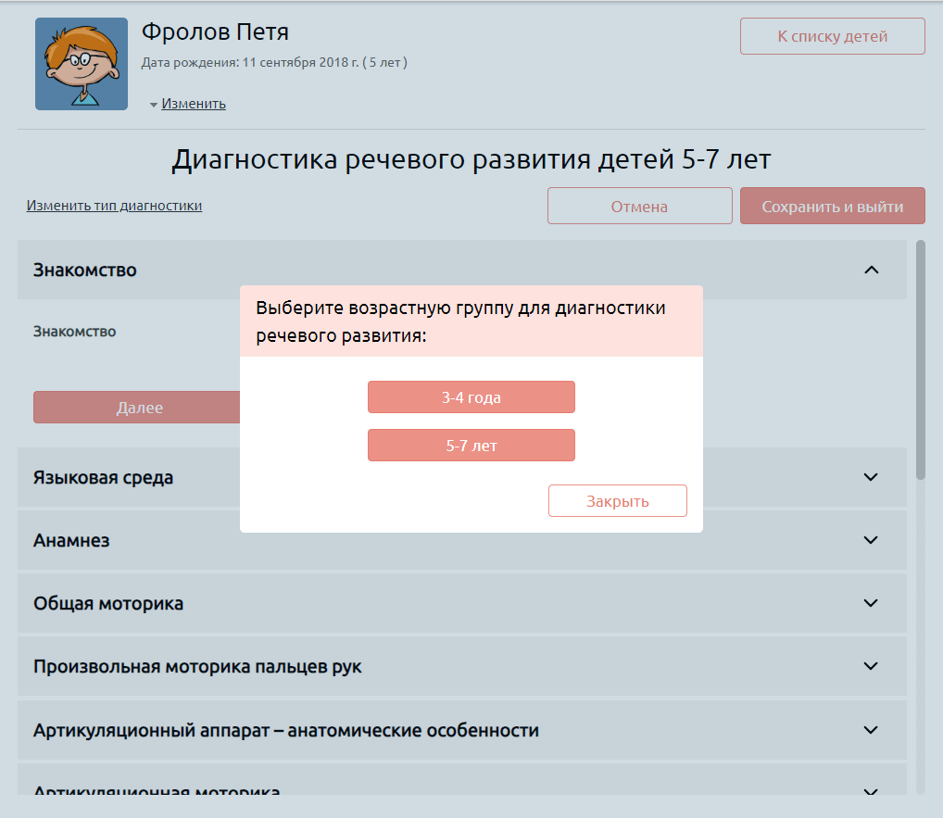Click Petya Frolov's avatar picture

(x=82, y=64)
